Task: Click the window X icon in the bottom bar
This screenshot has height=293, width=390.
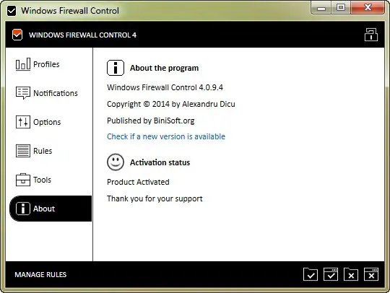Action: pyautogui.click(x=371, y=274)
